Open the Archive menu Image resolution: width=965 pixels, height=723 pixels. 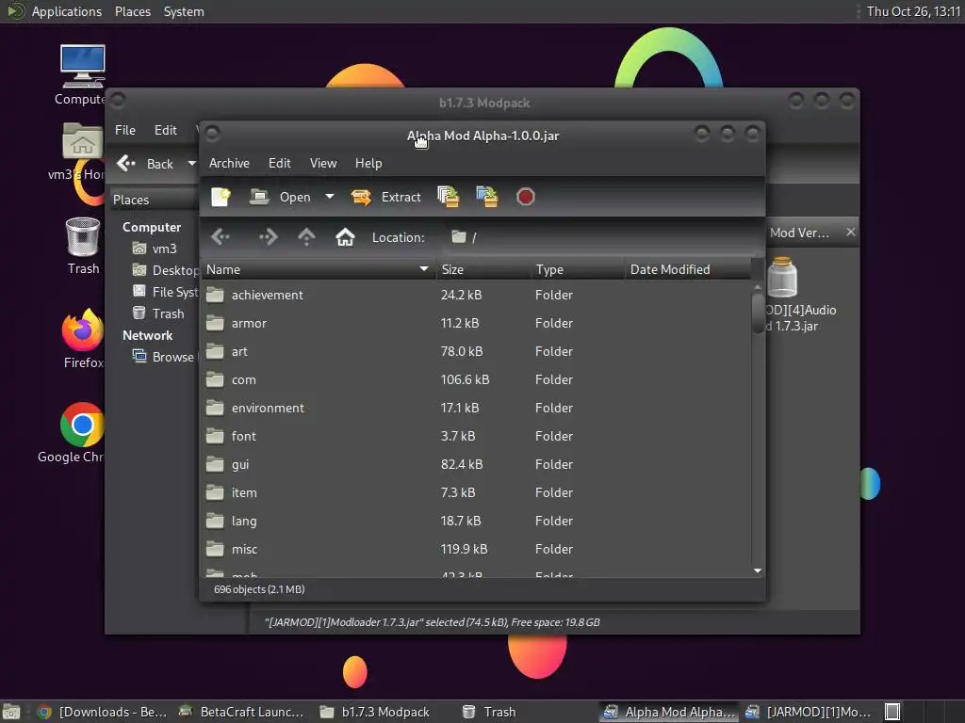229,163
